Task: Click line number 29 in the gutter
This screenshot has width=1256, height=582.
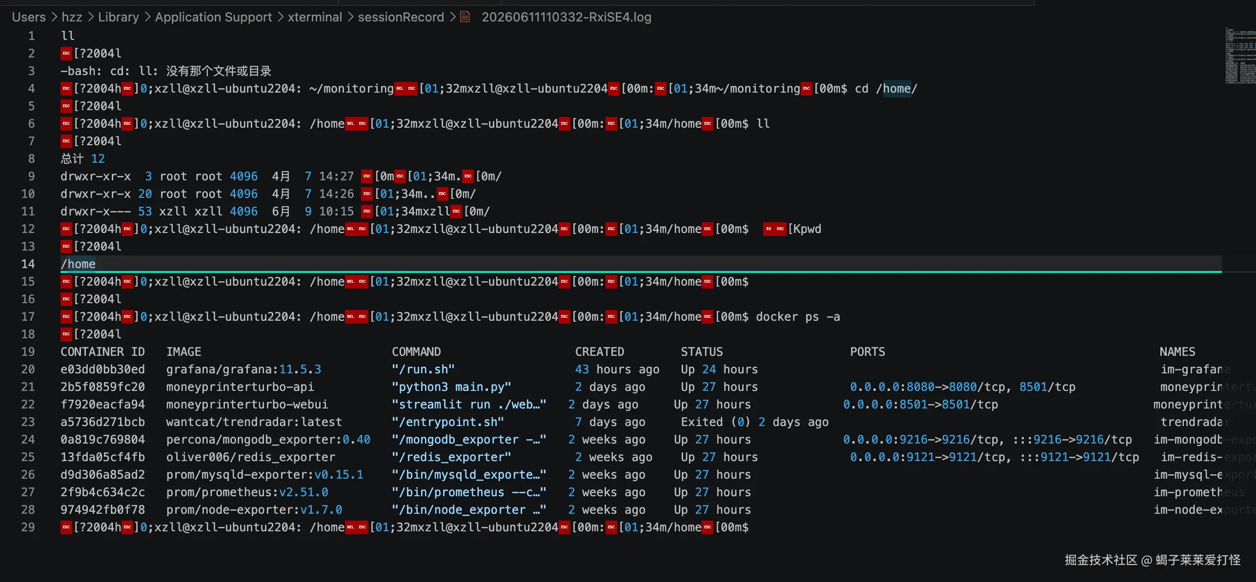Action: point(28,527)
